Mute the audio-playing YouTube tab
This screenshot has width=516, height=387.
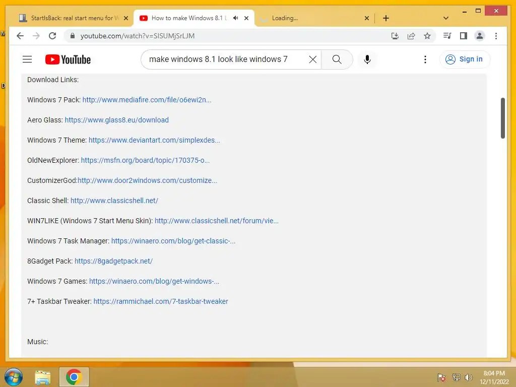pos(236,18)
